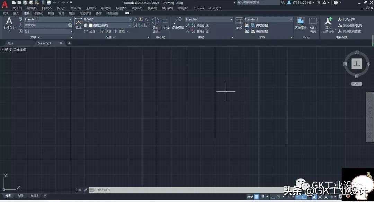
Task: Click the Plot printer icon in title bar
Action: coord(49,3)
